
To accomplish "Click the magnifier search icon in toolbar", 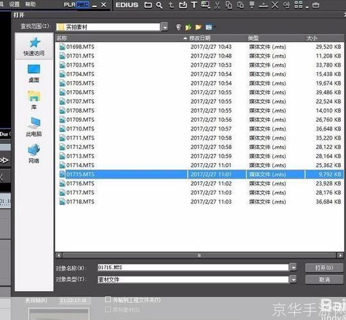I will 159,5.
